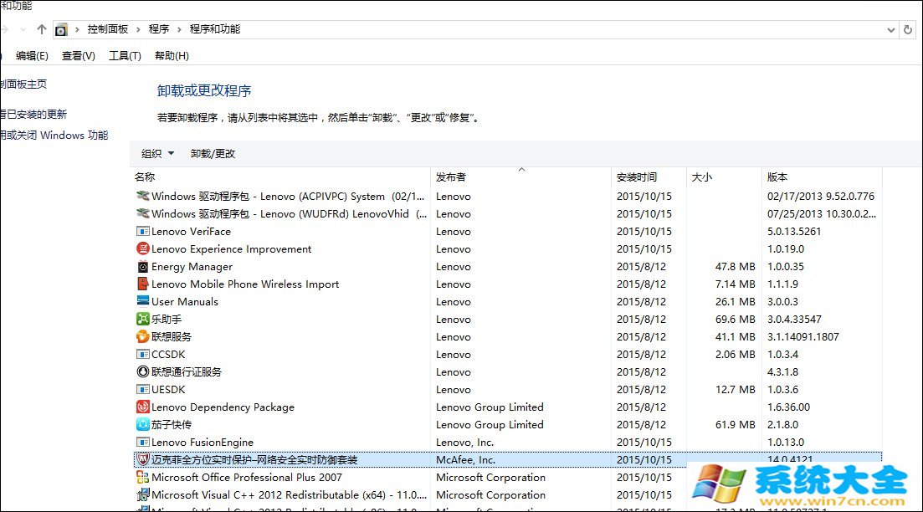Click version 3.1.14091.1807 cell

(802, 336)
